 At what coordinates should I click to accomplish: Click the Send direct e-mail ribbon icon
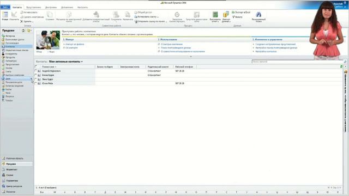point(69,15)
